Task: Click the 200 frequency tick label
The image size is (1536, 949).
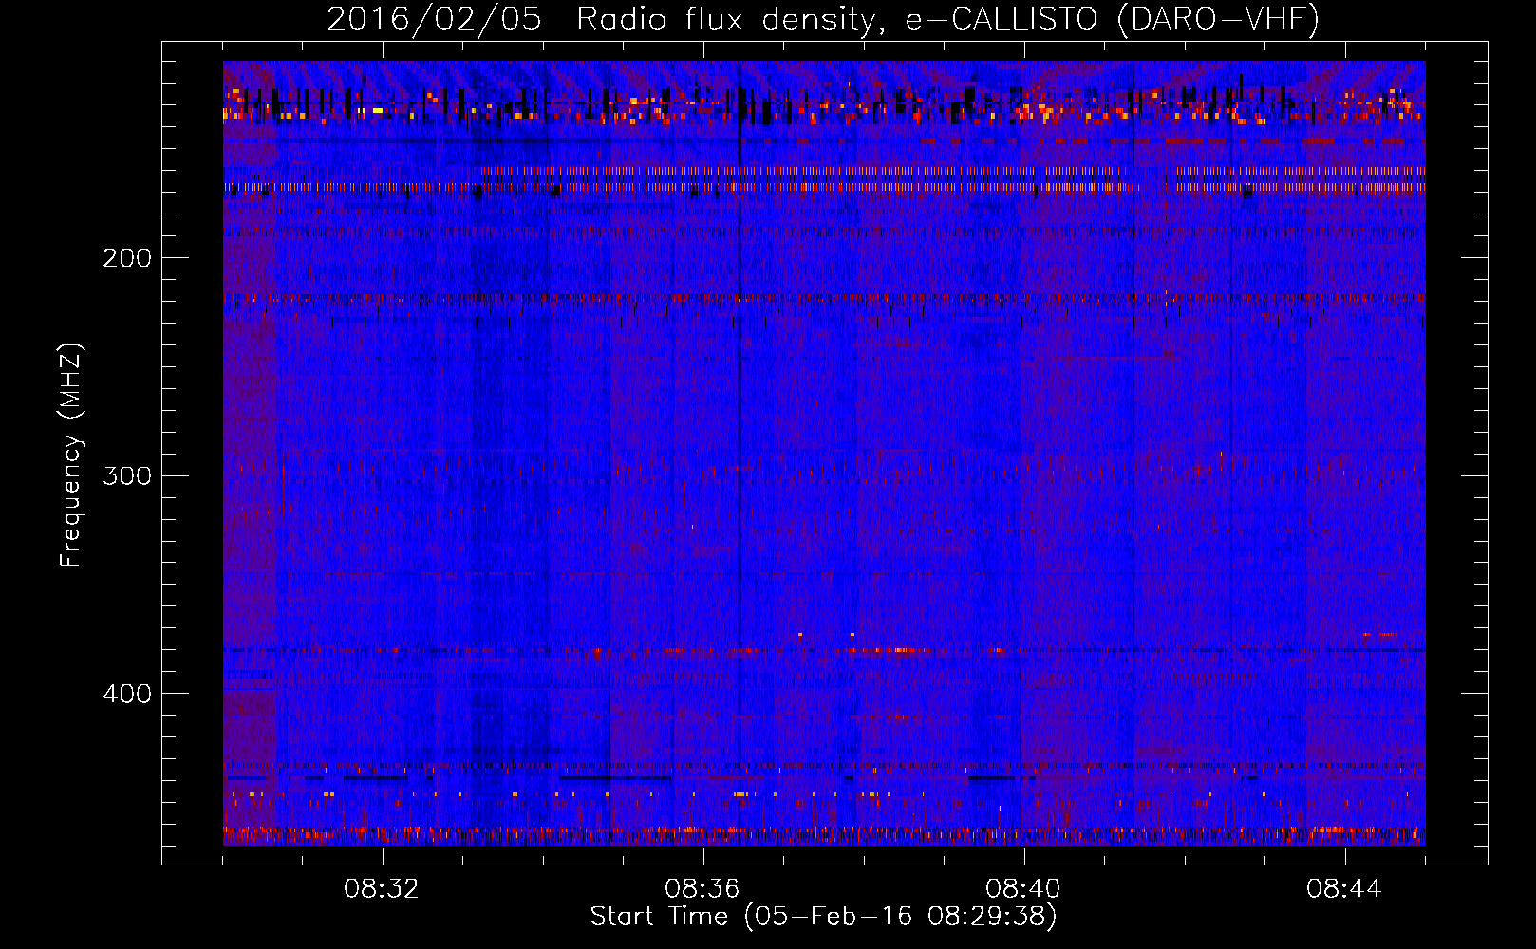Action: 127,258
